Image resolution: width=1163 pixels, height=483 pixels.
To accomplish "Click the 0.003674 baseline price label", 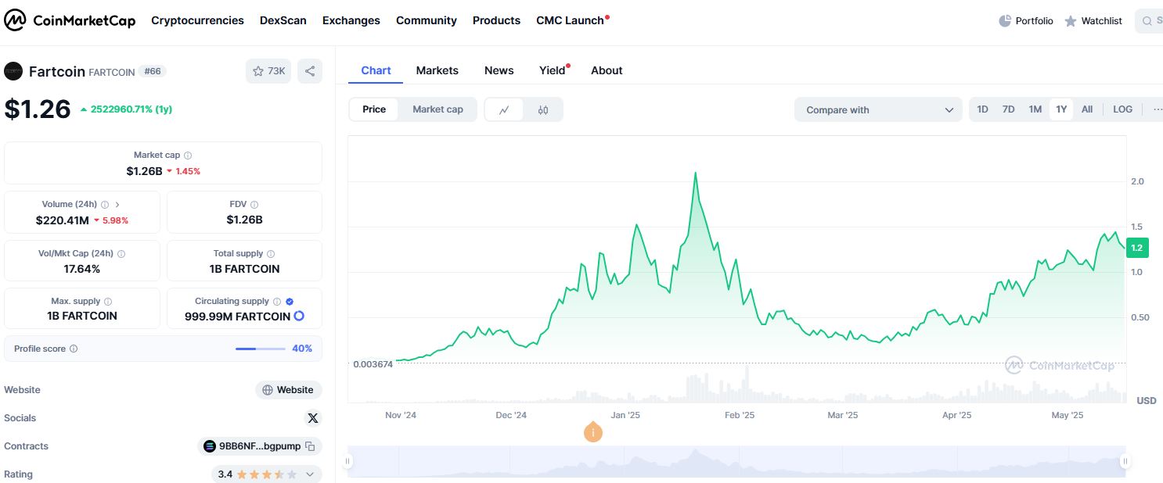I will (x=373, y=364).
